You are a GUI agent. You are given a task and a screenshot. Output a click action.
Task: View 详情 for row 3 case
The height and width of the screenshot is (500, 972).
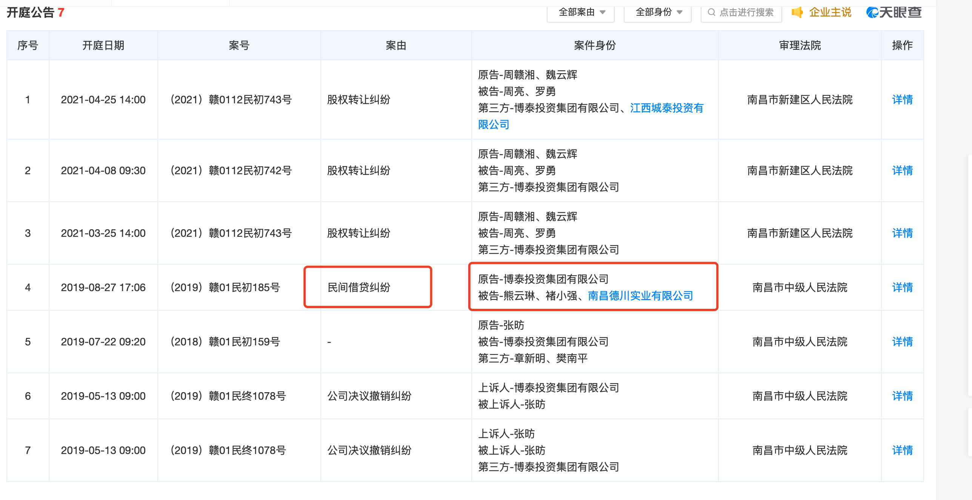[x=902, y=233]
